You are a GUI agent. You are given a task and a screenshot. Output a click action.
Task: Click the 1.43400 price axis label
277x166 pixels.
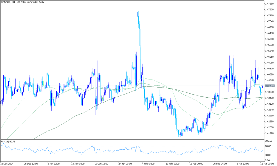coord(269,98)
